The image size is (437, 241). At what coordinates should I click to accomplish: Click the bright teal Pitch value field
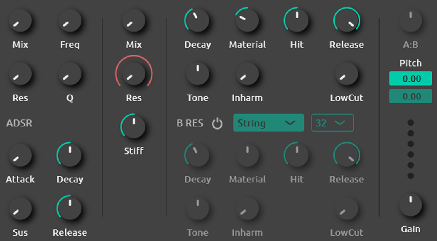[x=410, y=78]
